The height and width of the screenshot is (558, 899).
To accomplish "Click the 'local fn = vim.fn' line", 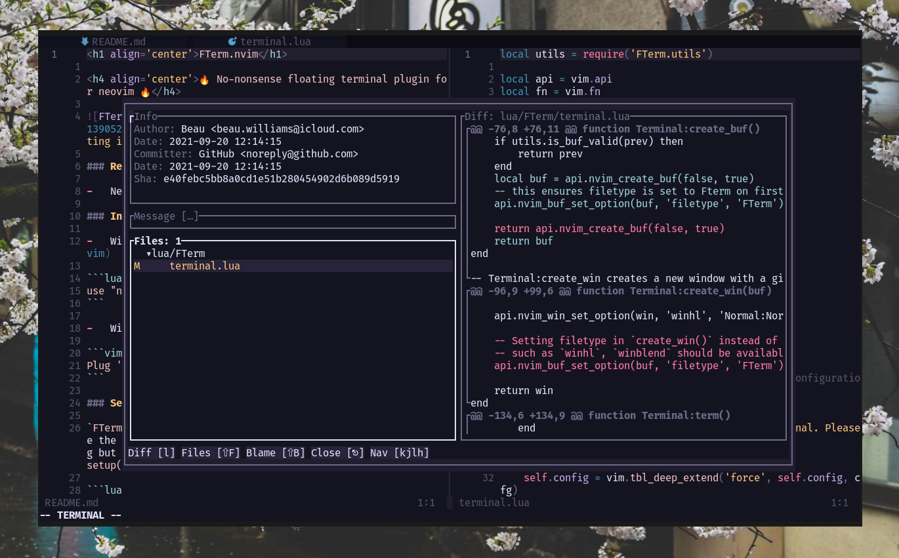I will pyautogui.click(x=550, y=92).
